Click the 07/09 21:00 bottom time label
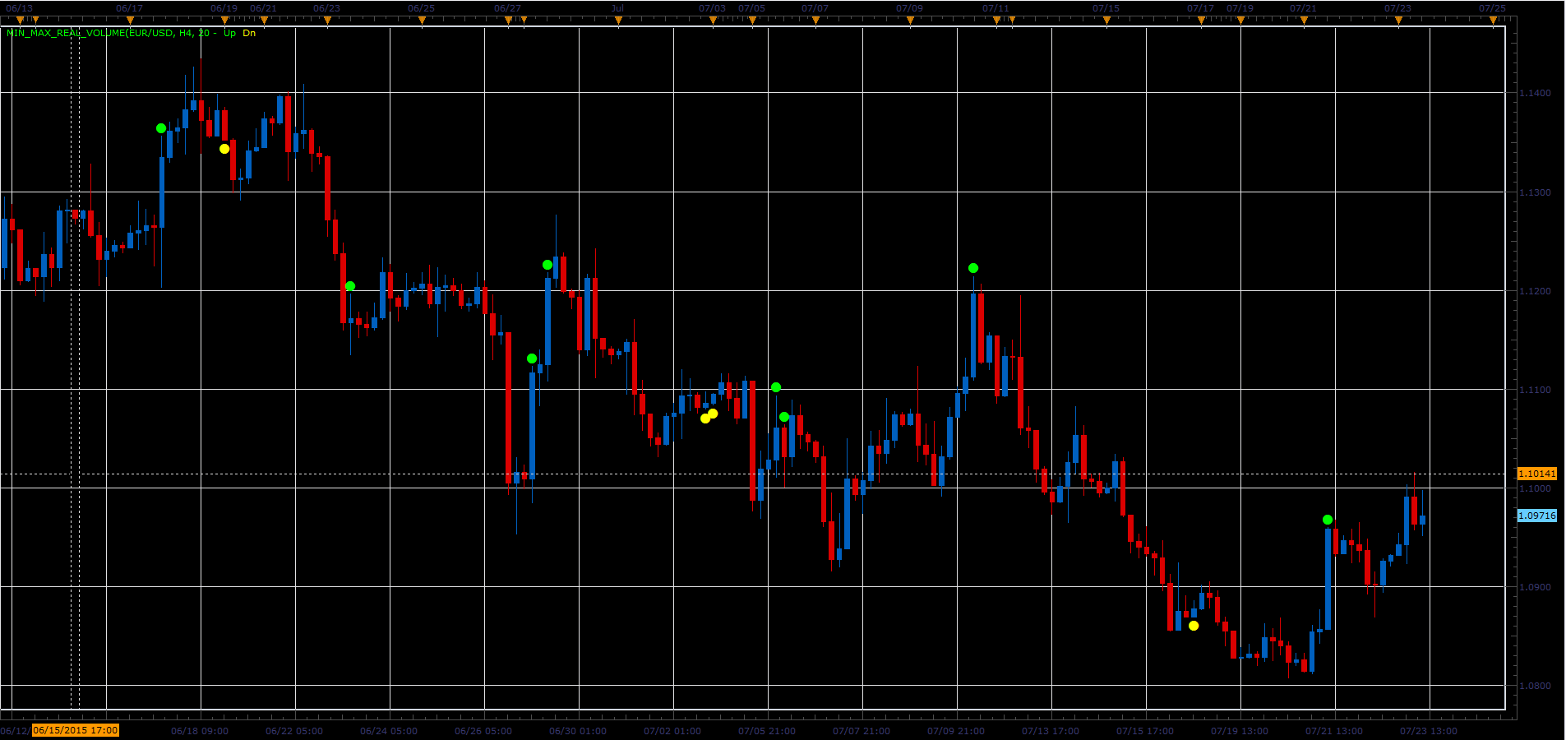Image resolution: width=1566 pixels, height=740 pixels. (956, 731)
